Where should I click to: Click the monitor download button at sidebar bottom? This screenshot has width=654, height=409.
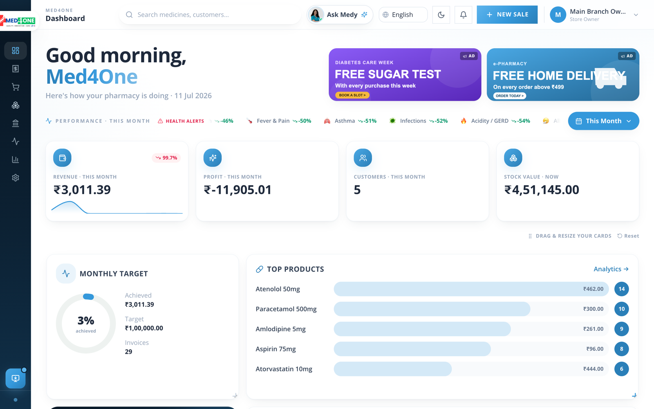point(16,378)
